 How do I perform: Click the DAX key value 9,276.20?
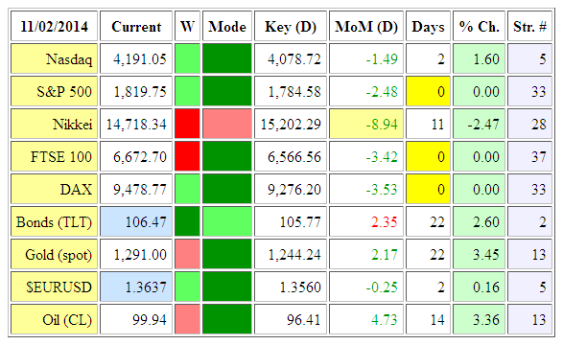click(x=291, y=189)
